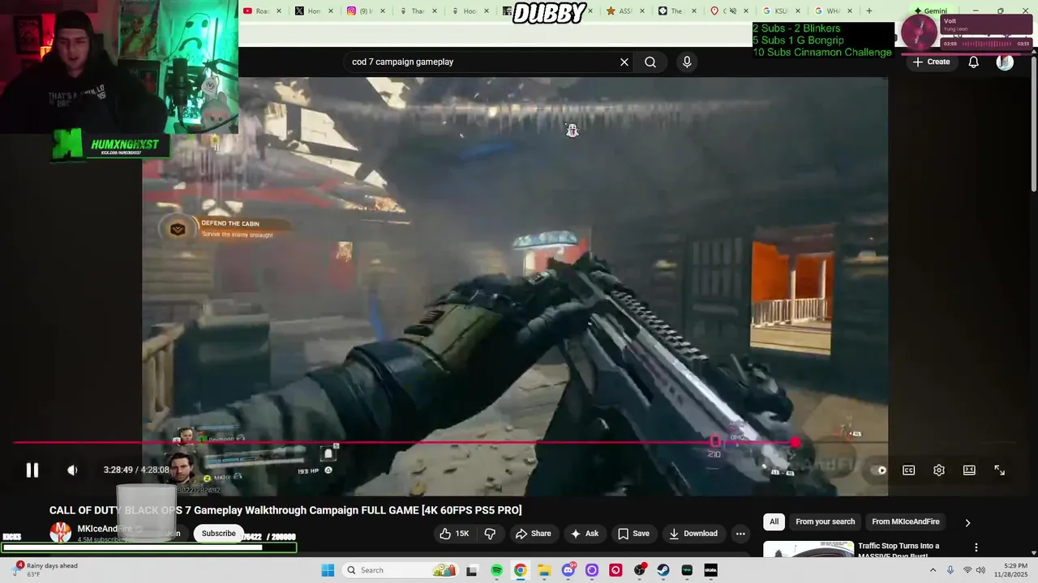
Task: Open network Wi-Fi tray icon
Action: 967,570
